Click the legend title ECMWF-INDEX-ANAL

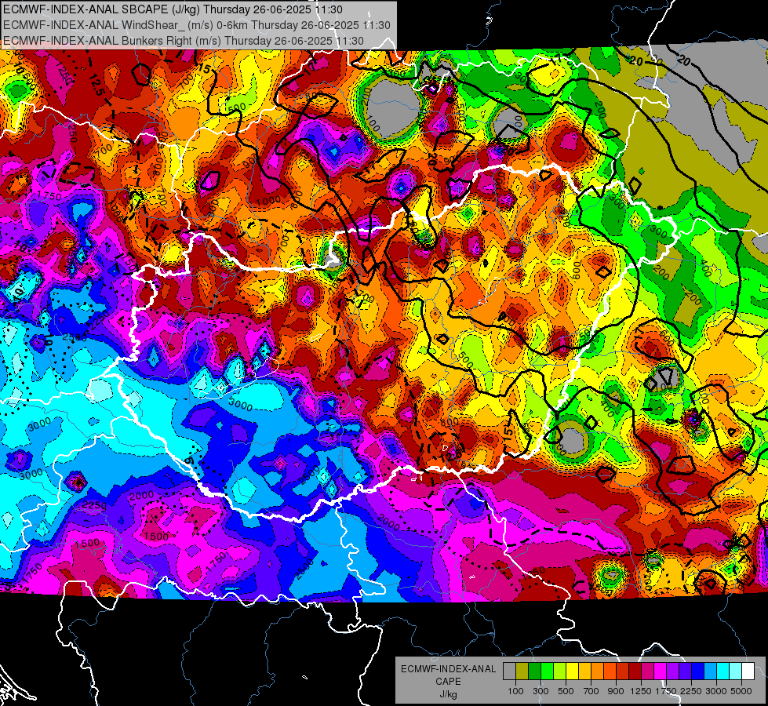(x=449, y=669)
